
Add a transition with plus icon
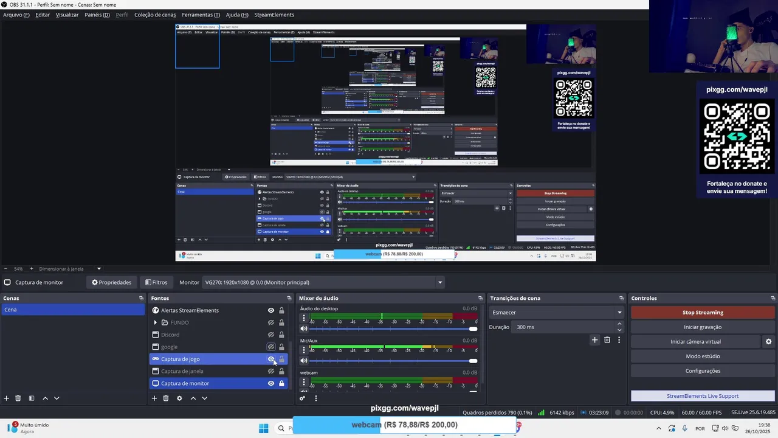pyautogui.click(x=595, y=340)
